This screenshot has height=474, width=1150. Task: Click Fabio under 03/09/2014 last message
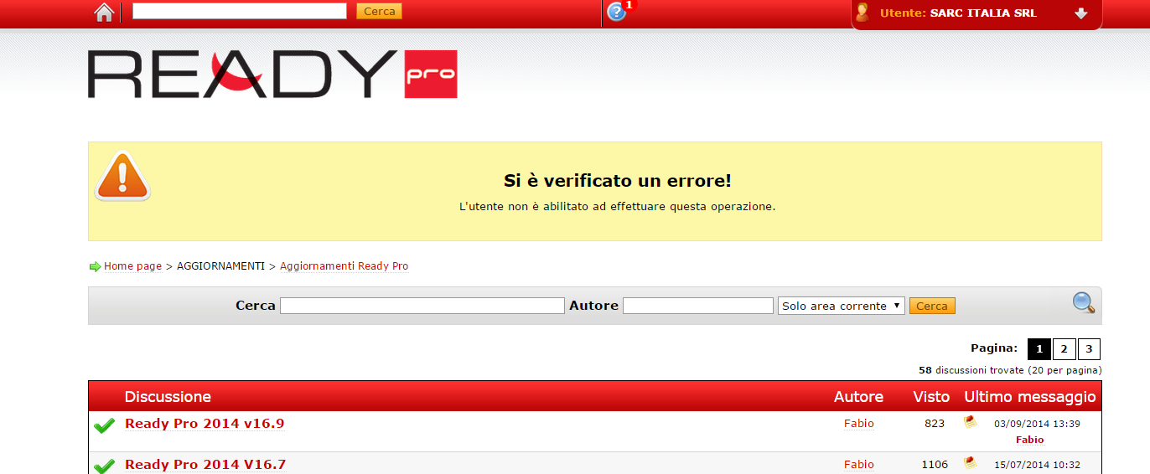pos(1030,439)
